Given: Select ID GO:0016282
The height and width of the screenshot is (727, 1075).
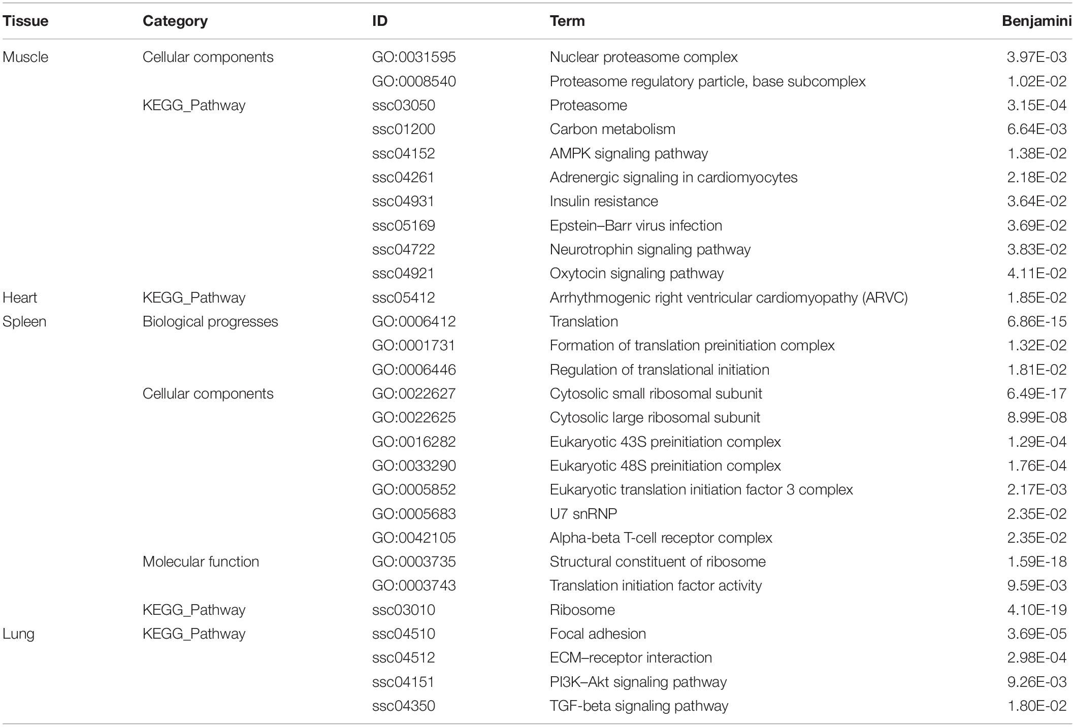Looking at the screenshot, I should click(414, 442).
